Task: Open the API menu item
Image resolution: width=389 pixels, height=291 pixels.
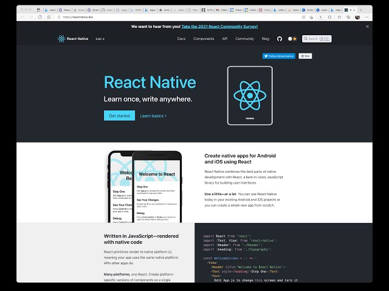Action: (225, 39)
